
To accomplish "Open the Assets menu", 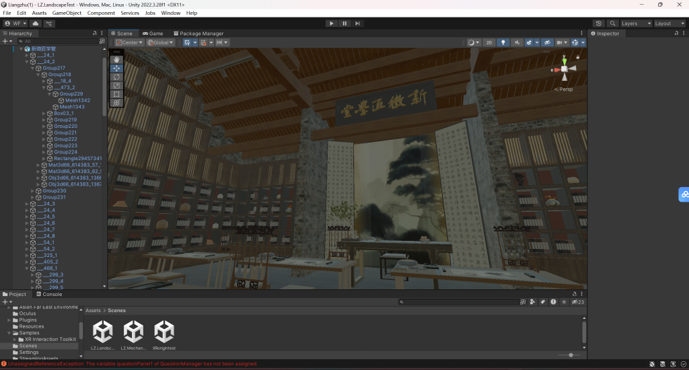I will (39, 13).
